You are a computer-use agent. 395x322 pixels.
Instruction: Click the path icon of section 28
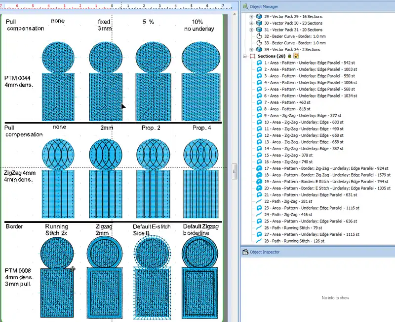[259, 241]
